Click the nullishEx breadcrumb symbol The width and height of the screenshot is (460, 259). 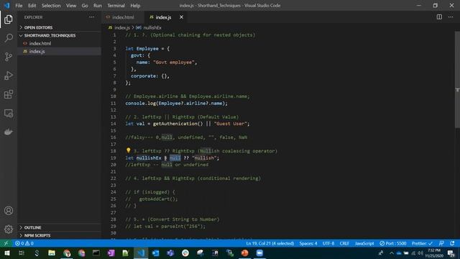(152, 27)
